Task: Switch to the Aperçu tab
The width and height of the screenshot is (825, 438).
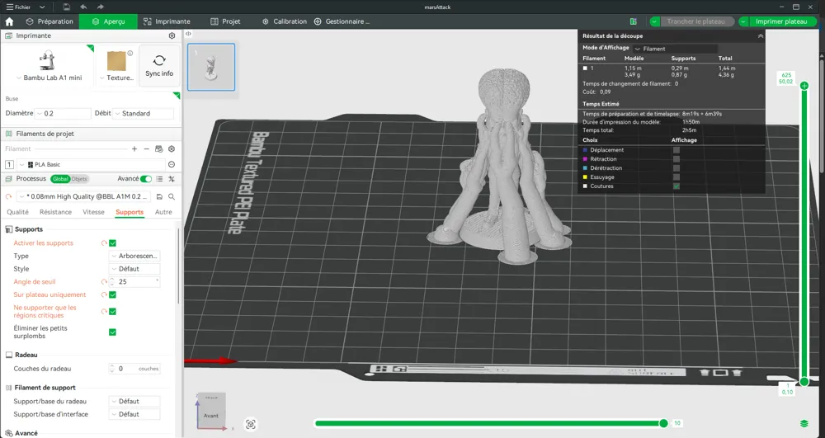Action: pyautogui.click(x=108, y=21)
